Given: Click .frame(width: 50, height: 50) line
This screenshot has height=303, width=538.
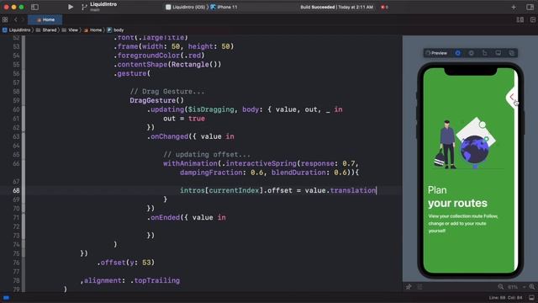Looking at the screenshot, I should pos(174,46).
